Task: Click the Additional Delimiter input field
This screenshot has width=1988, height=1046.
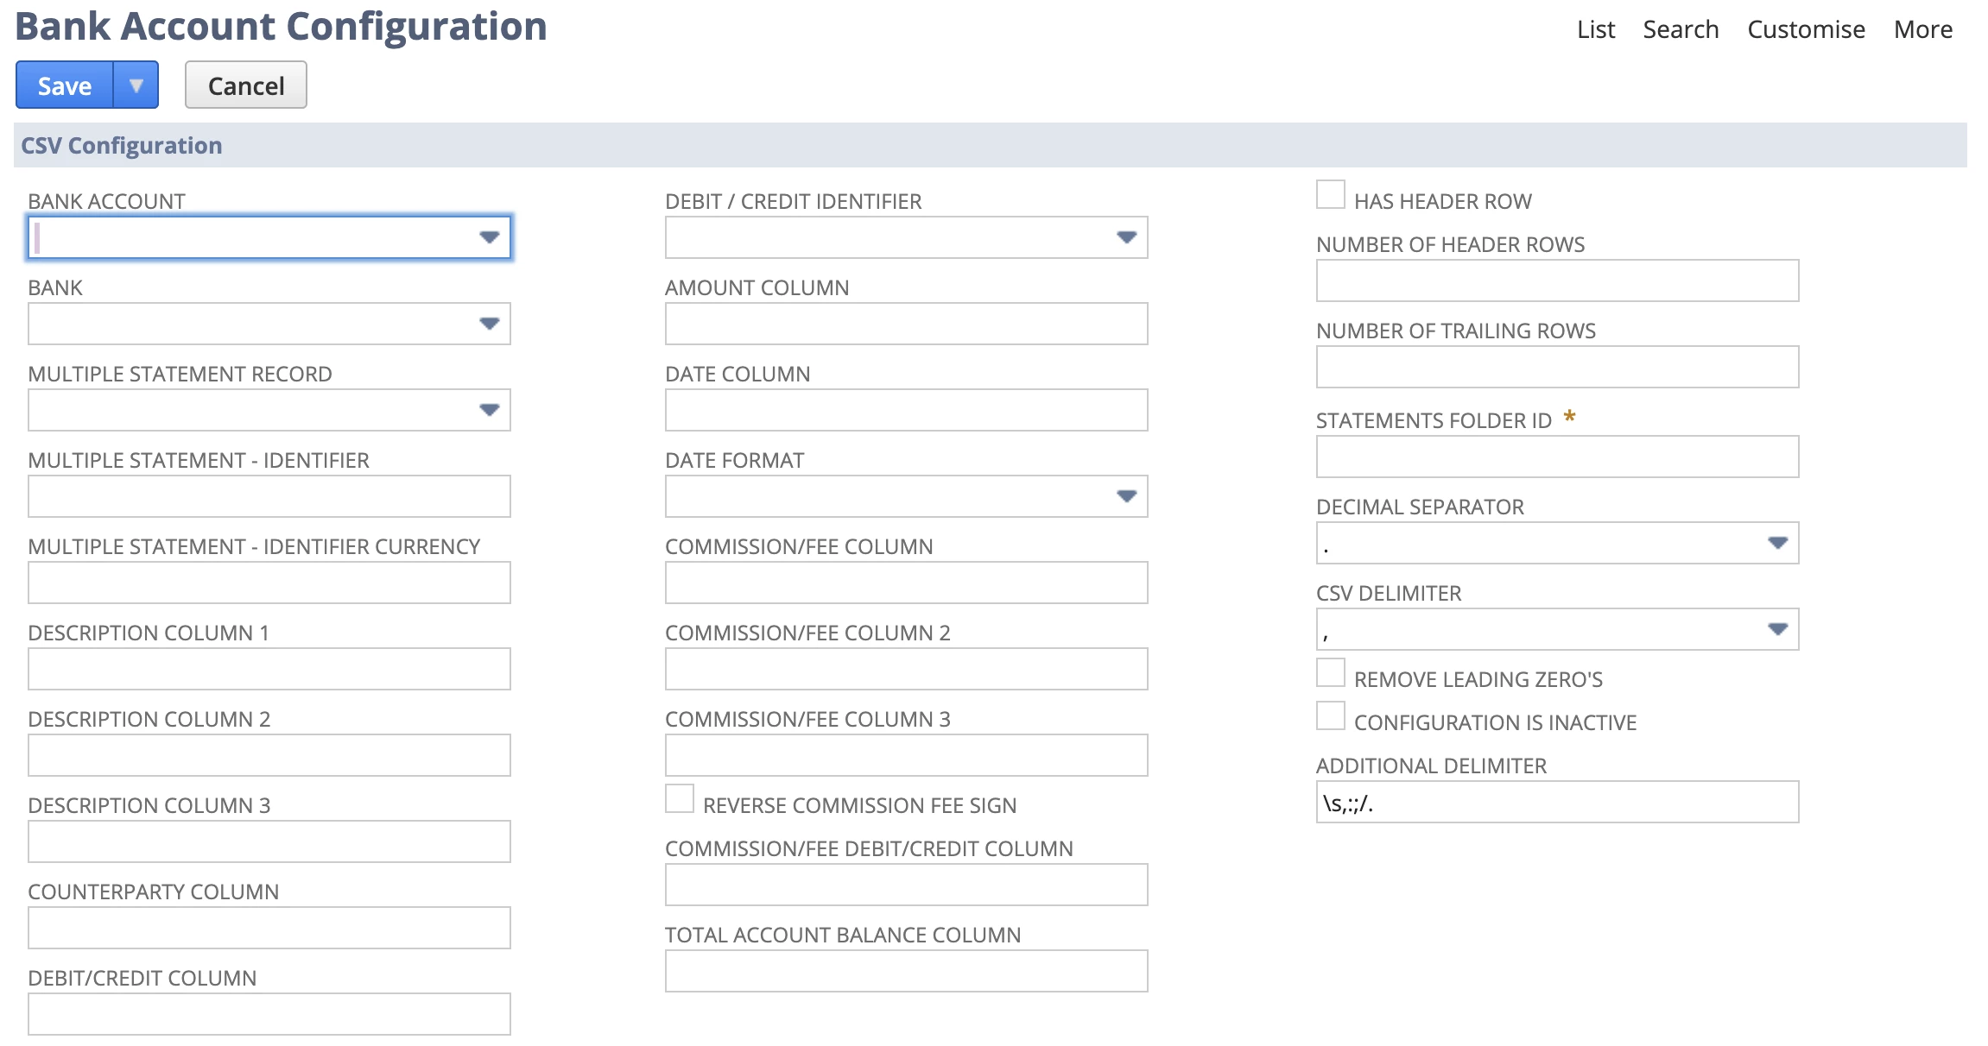Action: [x=1554, y=802]
